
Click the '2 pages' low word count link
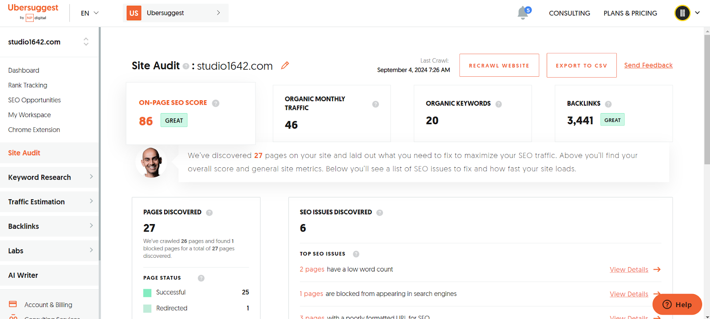[312, 269]
